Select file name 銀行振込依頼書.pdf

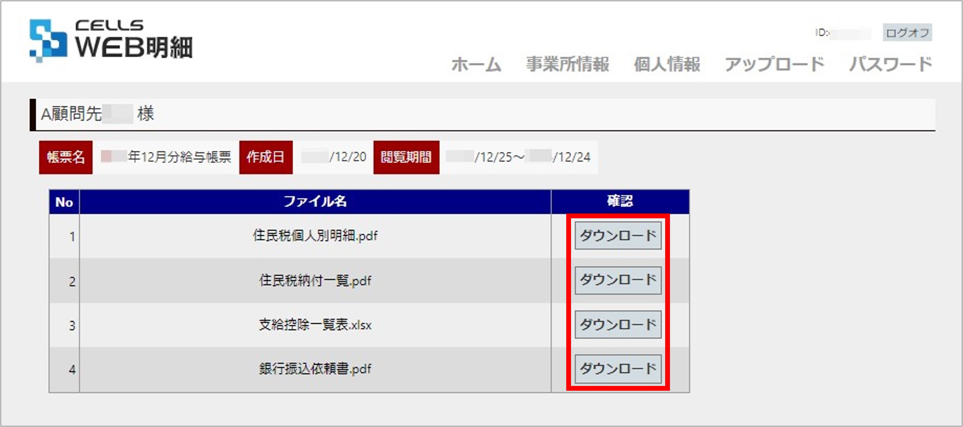[315, 369]
